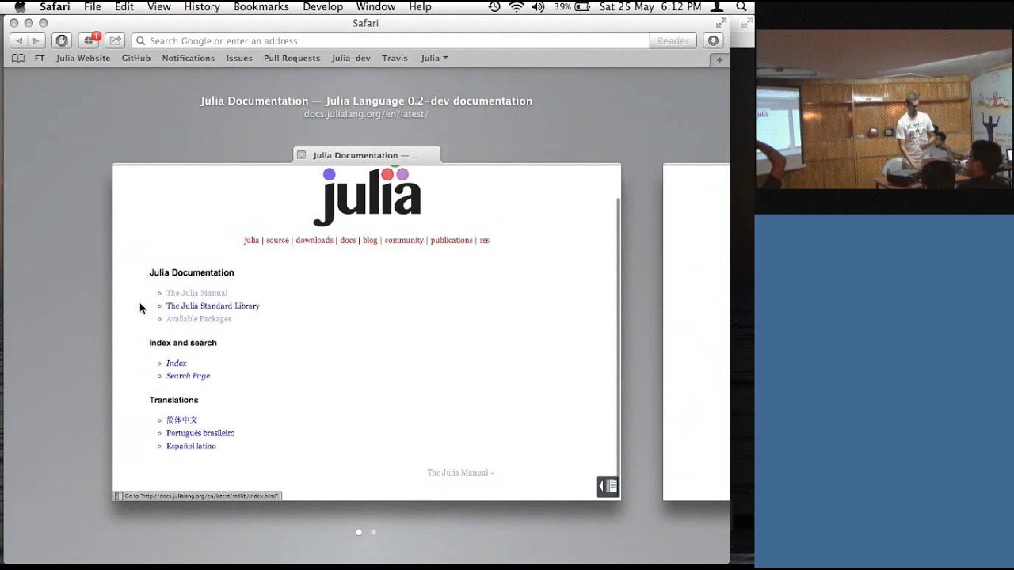
Task: Open The Julia Manual list link
Action: coord(196,293)
